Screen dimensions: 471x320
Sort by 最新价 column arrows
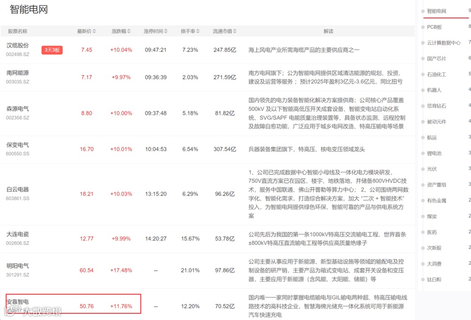94,31
